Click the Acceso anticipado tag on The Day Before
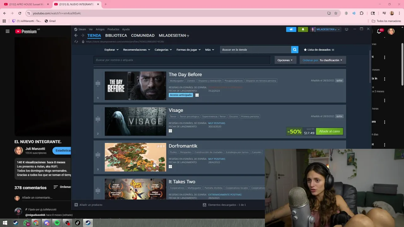 tap(181, 95)
